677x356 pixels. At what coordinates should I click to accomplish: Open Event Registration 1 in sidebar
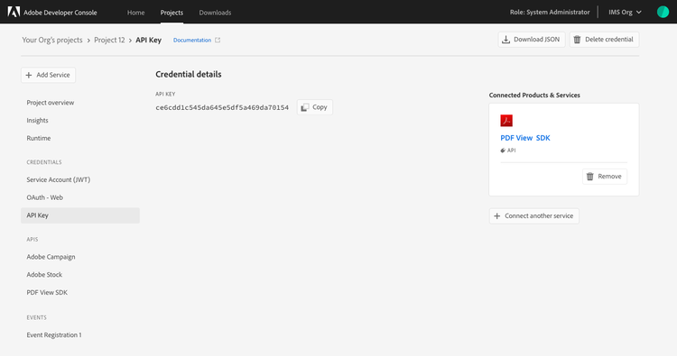[54, 335]
